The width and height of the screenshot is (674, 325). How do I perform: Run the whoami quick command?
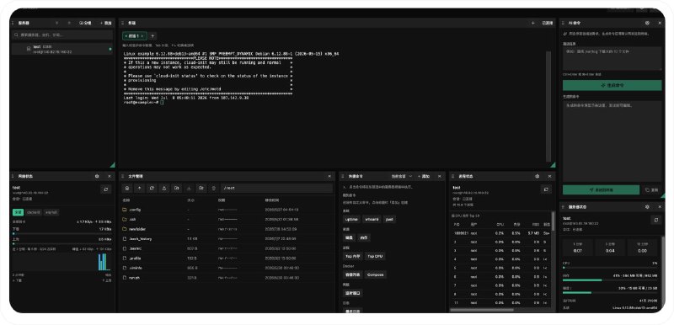click(x=372, y=219)
